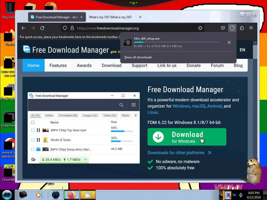The width and height of the screenshot is (267, 200).
Task: Open the Support navigation item
Action: tap(139, 65)
